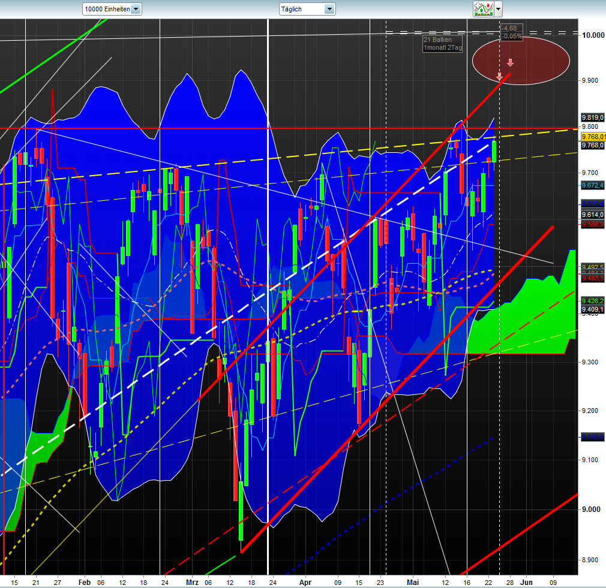Click the blue 9.630,6 price label
Viewport: 606px width, 588px height.
tap(592, 204)
